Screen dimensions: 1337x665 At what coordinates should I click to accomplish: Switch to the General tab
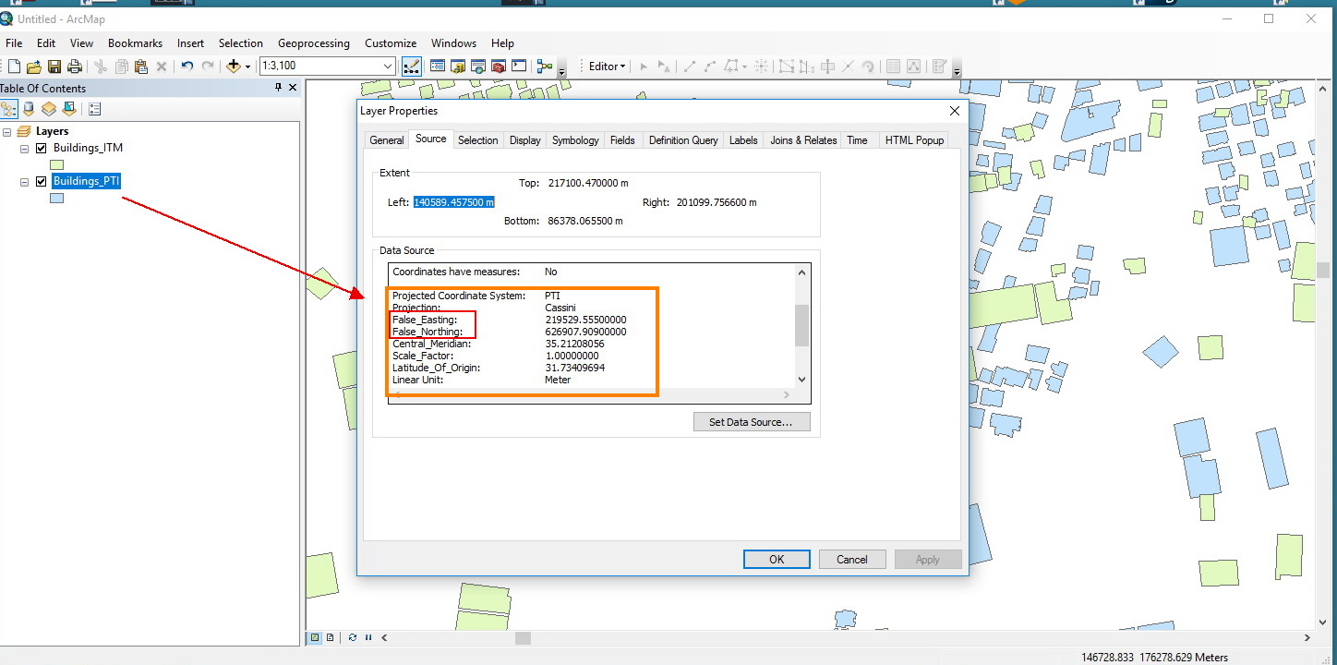tap(387, 140)
